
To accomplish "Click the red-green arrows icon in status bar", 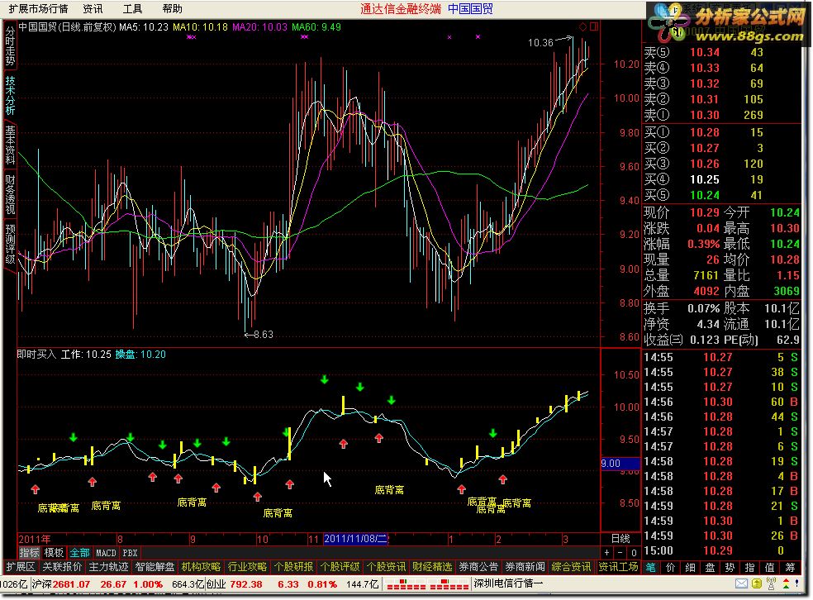I will tap(786, 584).
